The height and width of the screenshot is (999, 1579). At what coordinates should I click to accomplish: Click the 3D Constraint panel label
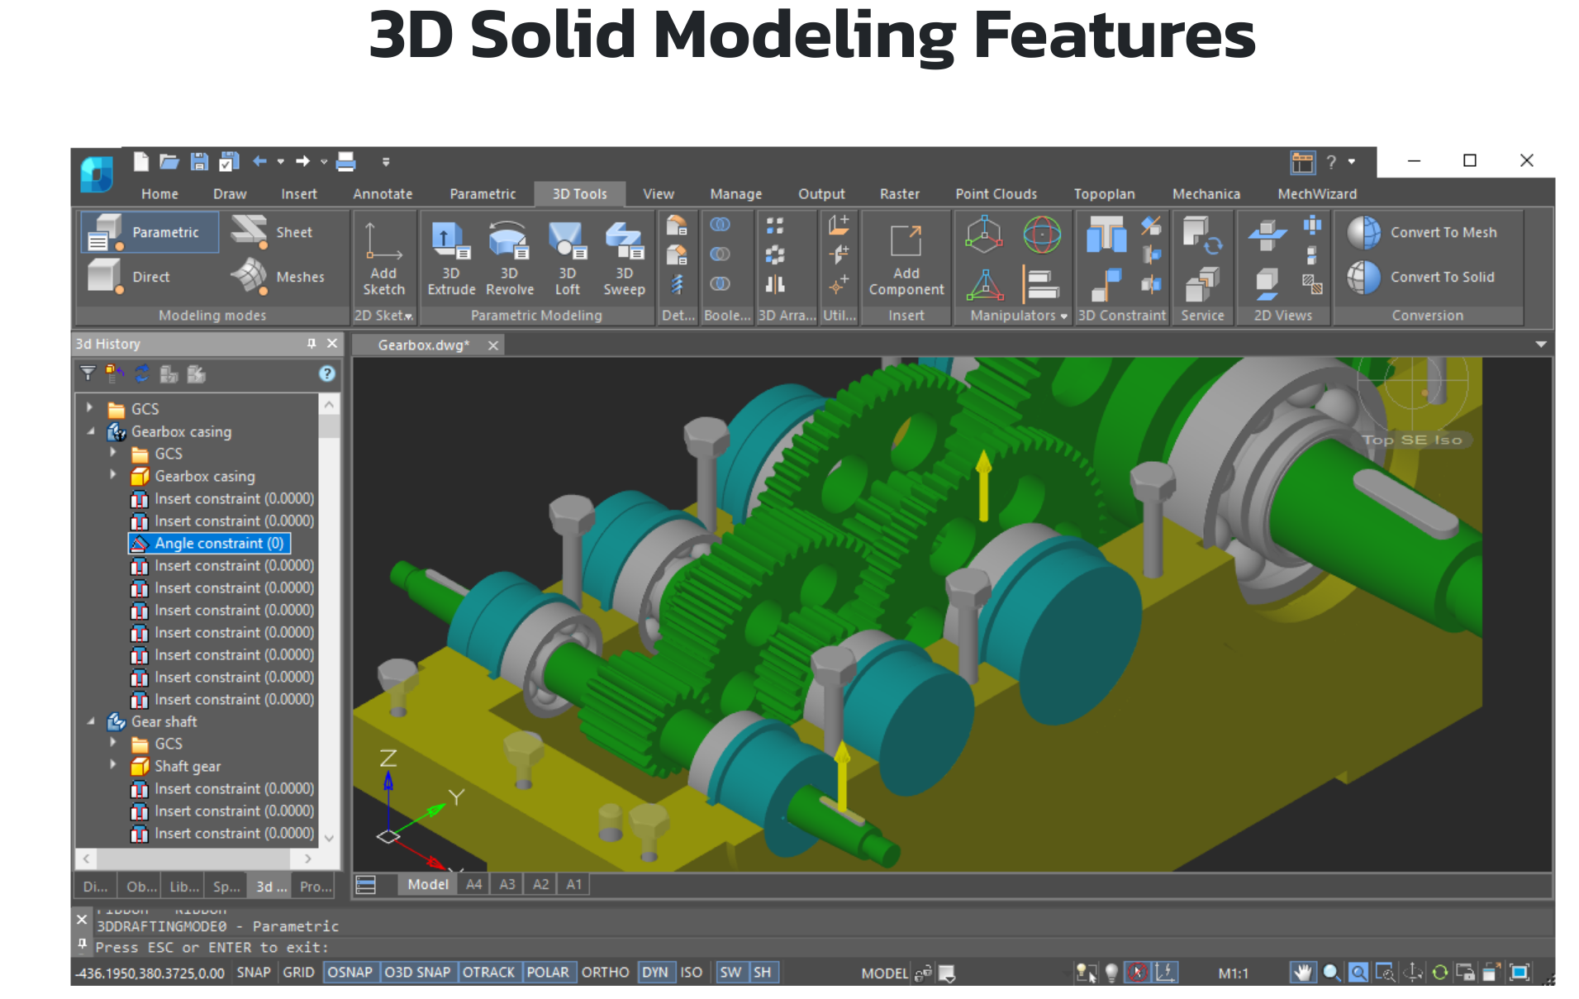[1121, 316]
